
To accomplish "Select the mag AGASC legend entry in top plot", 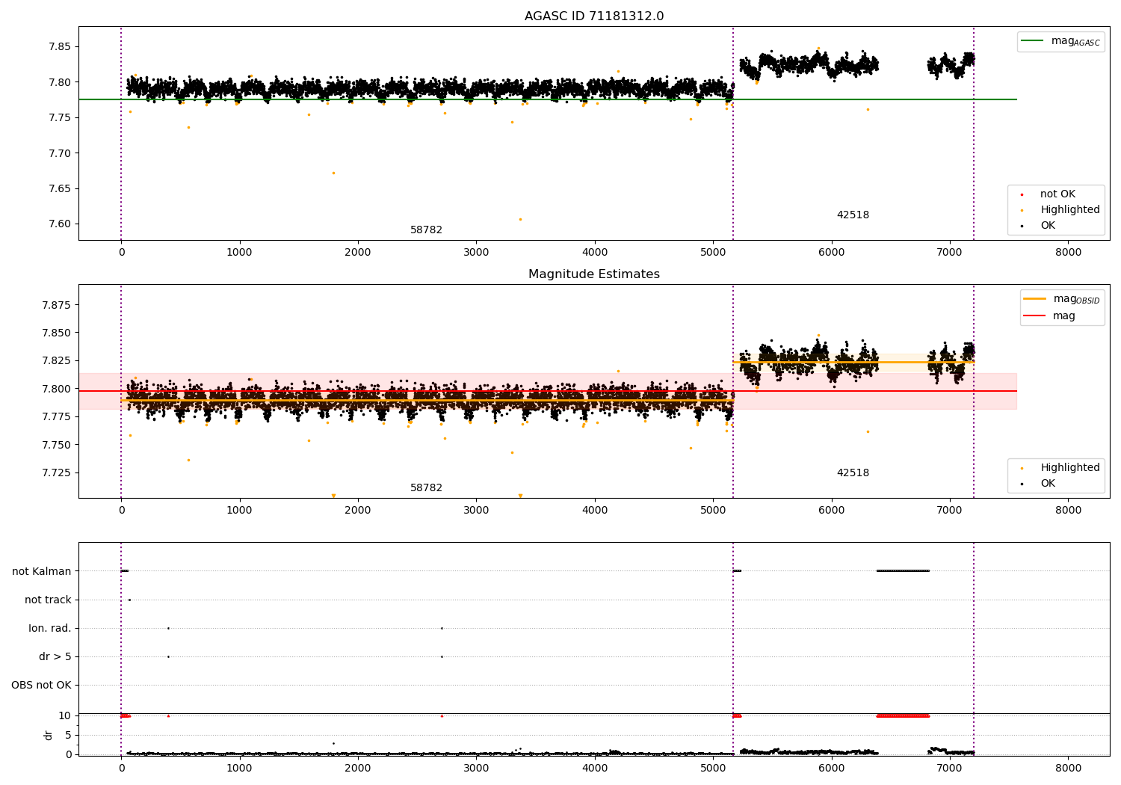I will tap(1060, 41).
